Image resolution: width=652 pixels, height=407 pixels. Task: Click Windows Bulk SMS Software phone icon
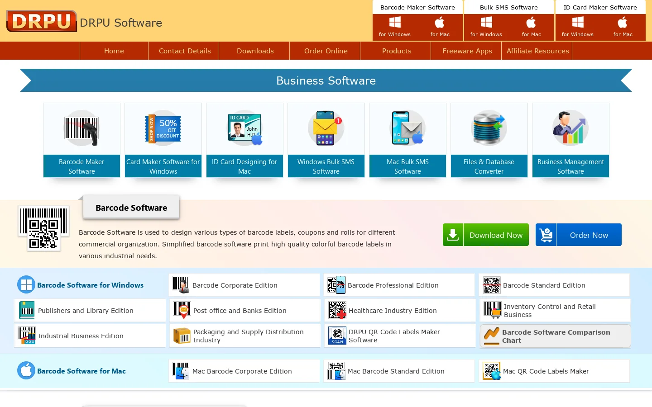point(326,128)
